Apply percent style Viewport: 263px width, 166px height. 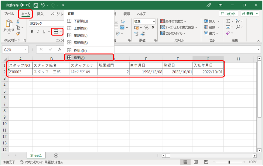[x=146, y=28]
